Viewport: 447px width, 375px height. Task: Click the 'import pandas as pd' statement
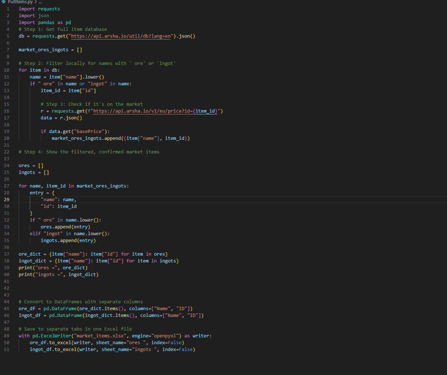(x=45, y=23)
